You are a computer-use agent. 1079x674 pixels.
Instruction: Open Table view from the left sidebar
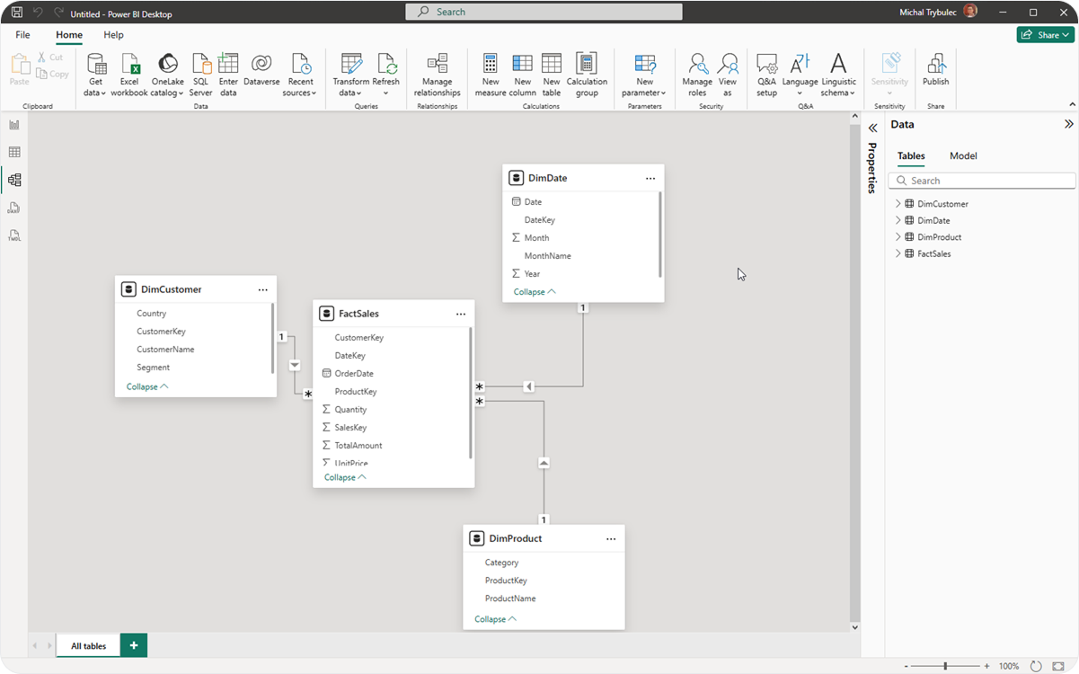click(13, 152)
